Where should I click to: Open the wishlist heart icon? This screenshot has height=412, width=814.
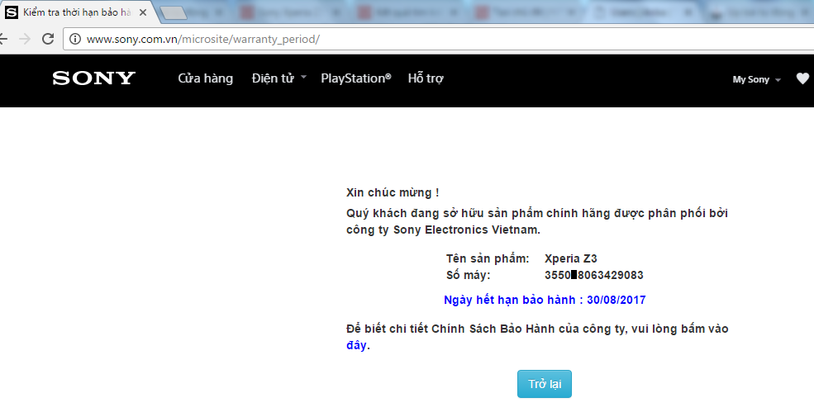[x=802, y=79]
